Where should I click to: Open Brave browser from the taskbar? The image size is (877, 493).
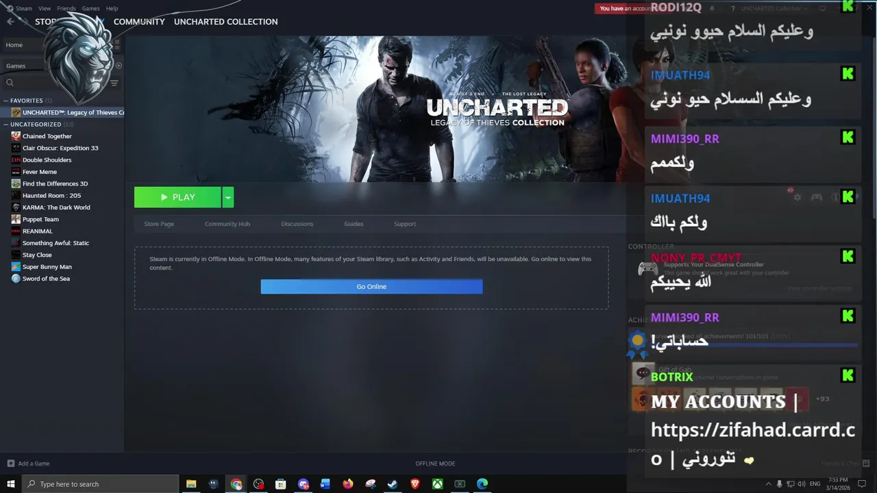pos(415,484)
